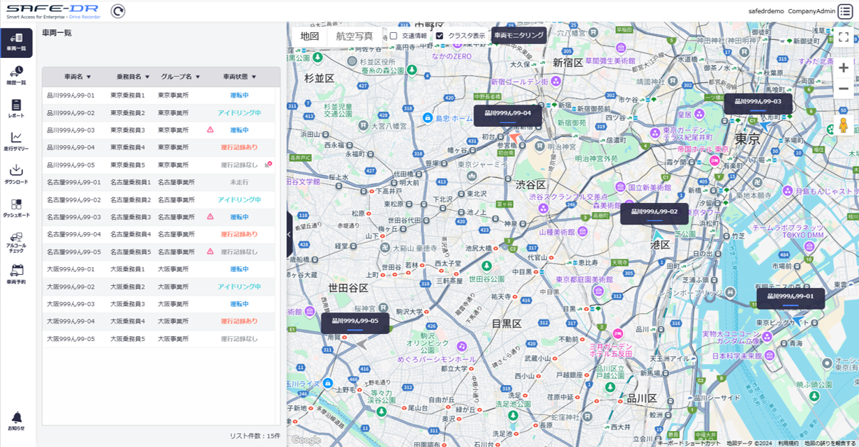Click 運行記録あり status of 品川999ん99-04
The height and width of the screenshot is (447, 859).
(239, 147)
